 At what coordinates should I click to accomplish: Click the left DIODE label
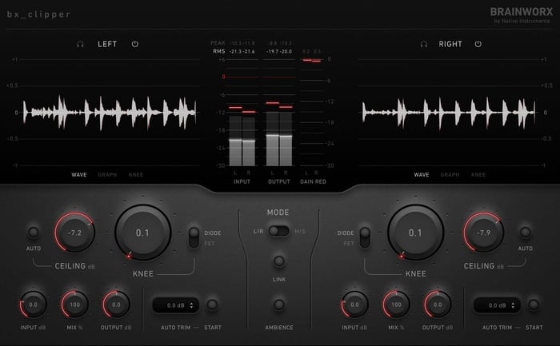[213, 233]
